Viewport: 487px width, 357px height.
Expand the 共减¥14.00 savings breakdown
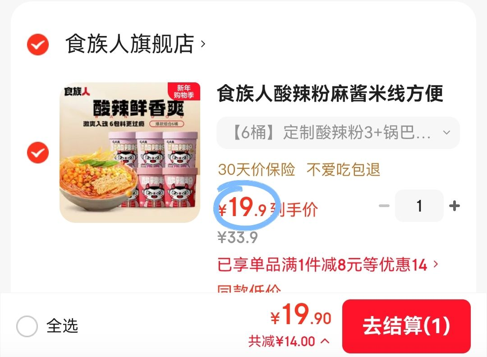[289, 342]
